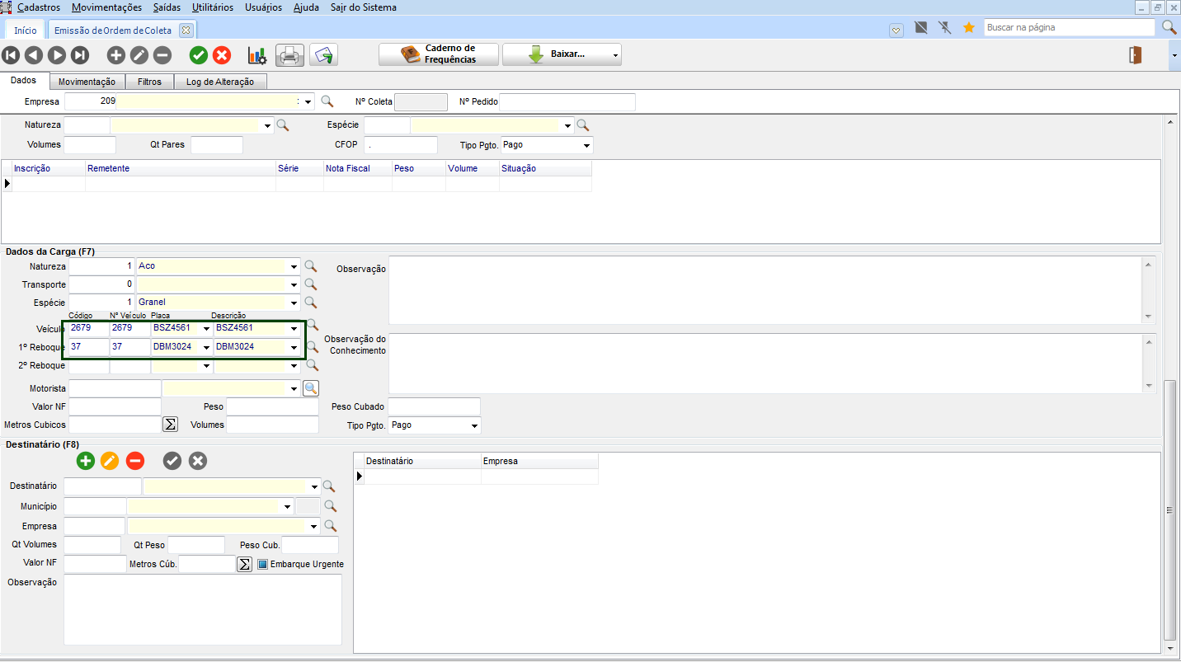This screenshot has height=662, width=1181.
Task: Click the Caderno de Frequências button
Action: click(439, 54)
